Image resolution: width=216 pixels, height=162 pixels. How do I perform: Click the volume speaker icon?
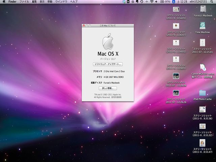[x=156, y=2]
